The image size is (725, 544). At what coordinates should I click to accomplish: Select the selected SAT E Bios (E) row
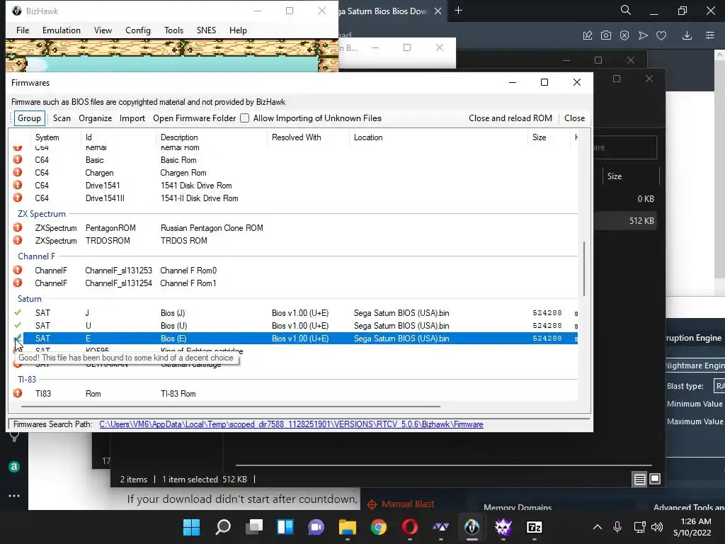click(300, 338)
